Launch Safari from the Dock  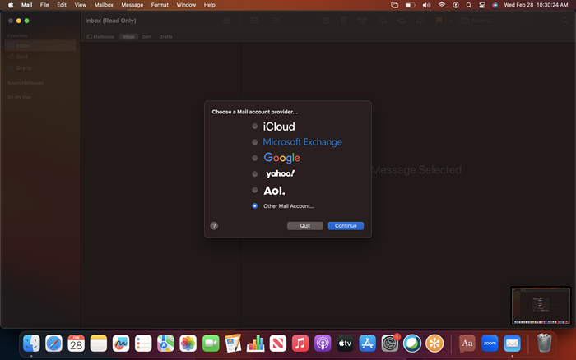(54, 344)
